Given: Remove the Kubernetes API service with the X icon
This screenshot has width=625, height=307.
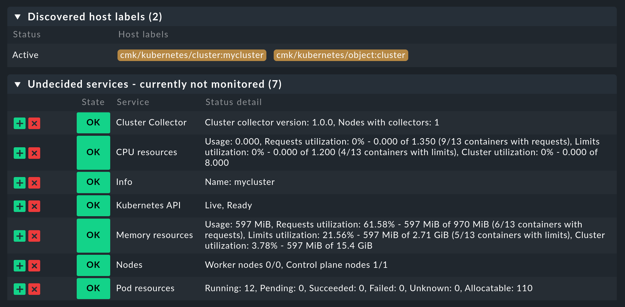Looking at the screenshot, I should coord(34,206).
